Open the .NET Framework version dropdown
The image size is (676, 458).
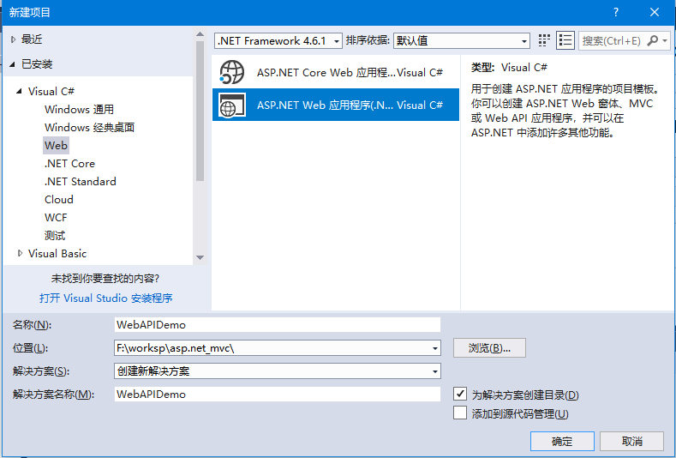[x=336, y=41]
